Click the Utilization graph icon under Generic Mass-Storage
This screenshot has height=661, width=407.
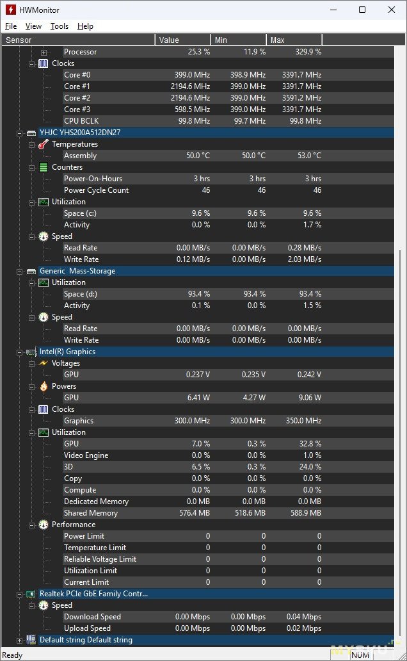pyautogui.click(x=44, y=282)
